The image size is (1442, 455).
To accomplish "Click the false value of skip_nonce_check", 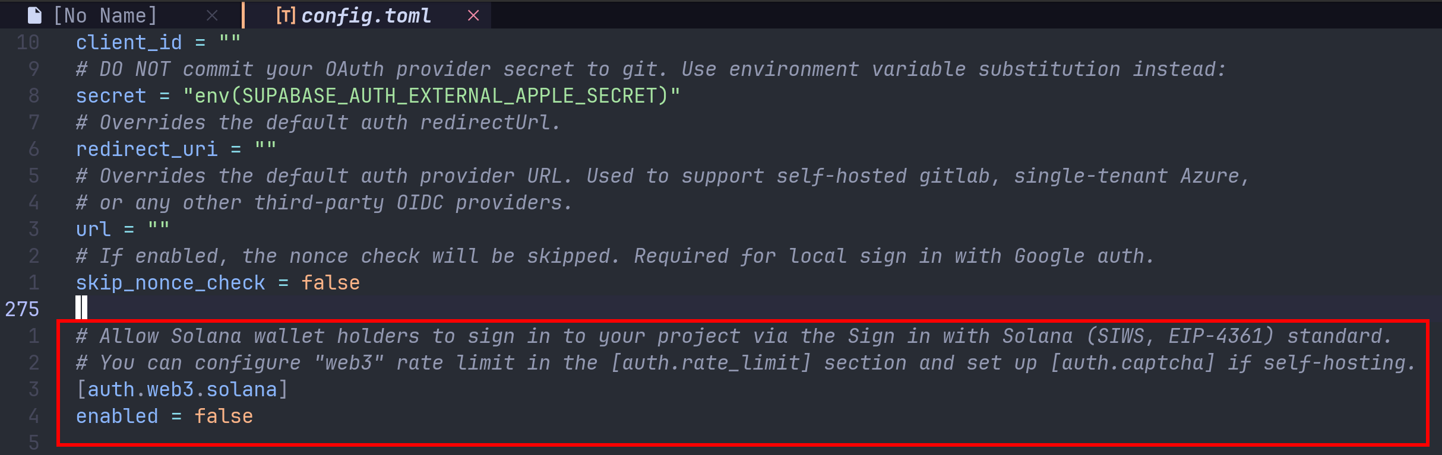I will pyautogui.click(x=331, y=282).
